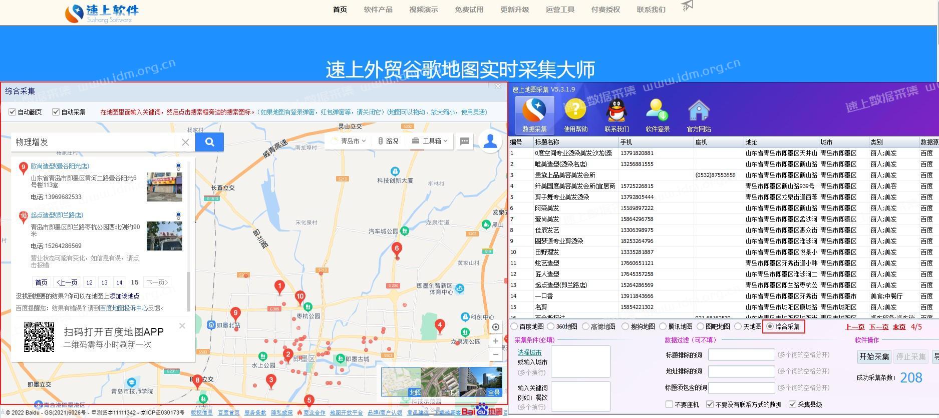Image resolution: width=939 pixels, height=418 pixels.
Task: Click 停止采集 button
Action: tap(911, 356)
